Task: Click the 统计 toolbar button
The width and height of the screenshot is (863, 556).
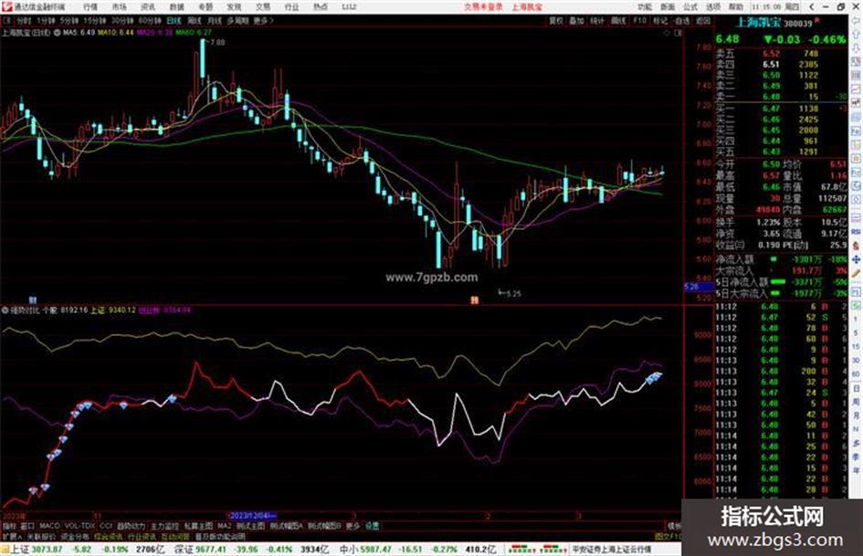Action: pyautogui.click(x=597, y=20)
